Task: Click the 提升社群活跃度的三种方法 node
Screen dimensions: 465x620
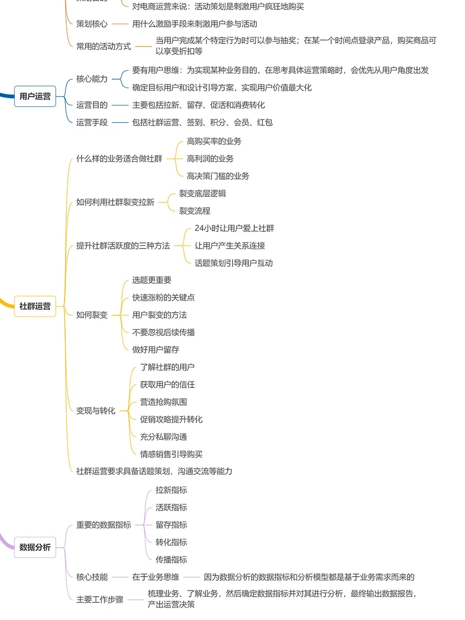Action: pyautogui.click(x=123, y=245)
